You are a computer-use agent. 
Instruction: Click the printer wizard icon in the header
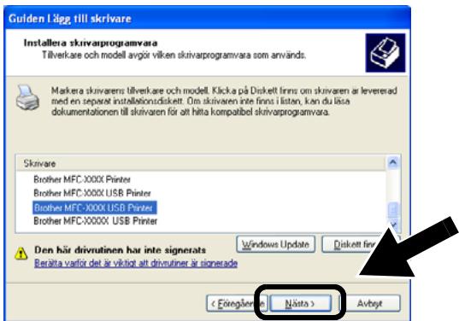pos(385,53)
